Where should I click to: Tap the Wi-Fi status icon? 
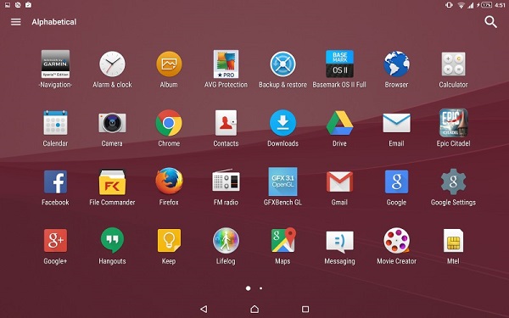pyautogui.click(x=461, y=5)
